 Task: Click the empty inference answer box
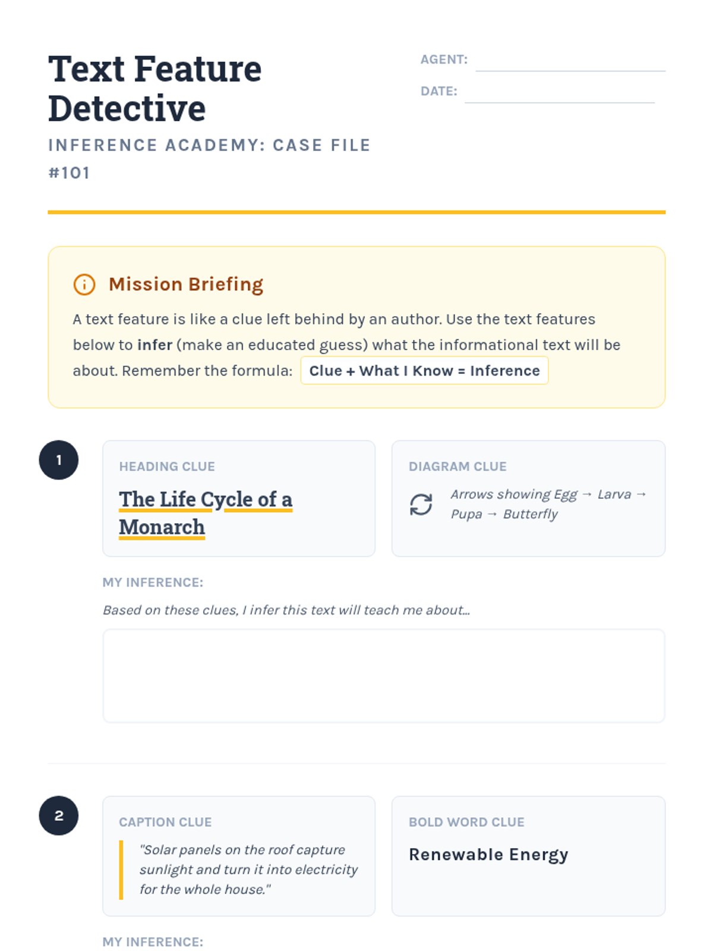383,676
